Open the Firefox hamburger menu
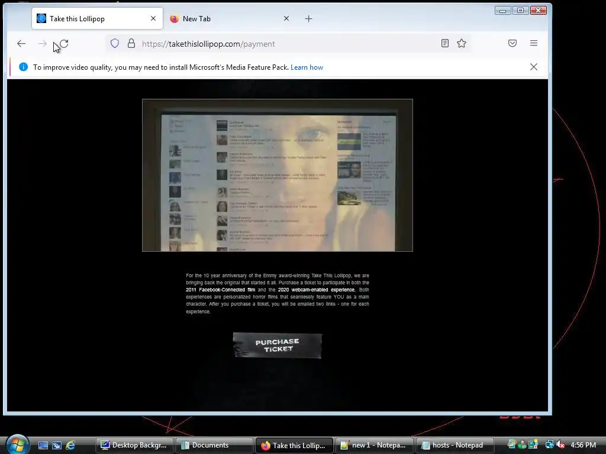 pos(534,43)
